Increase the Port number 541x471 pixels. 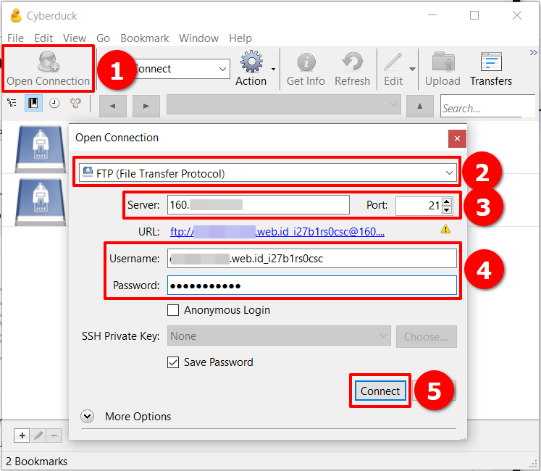[x=446, y=201]
